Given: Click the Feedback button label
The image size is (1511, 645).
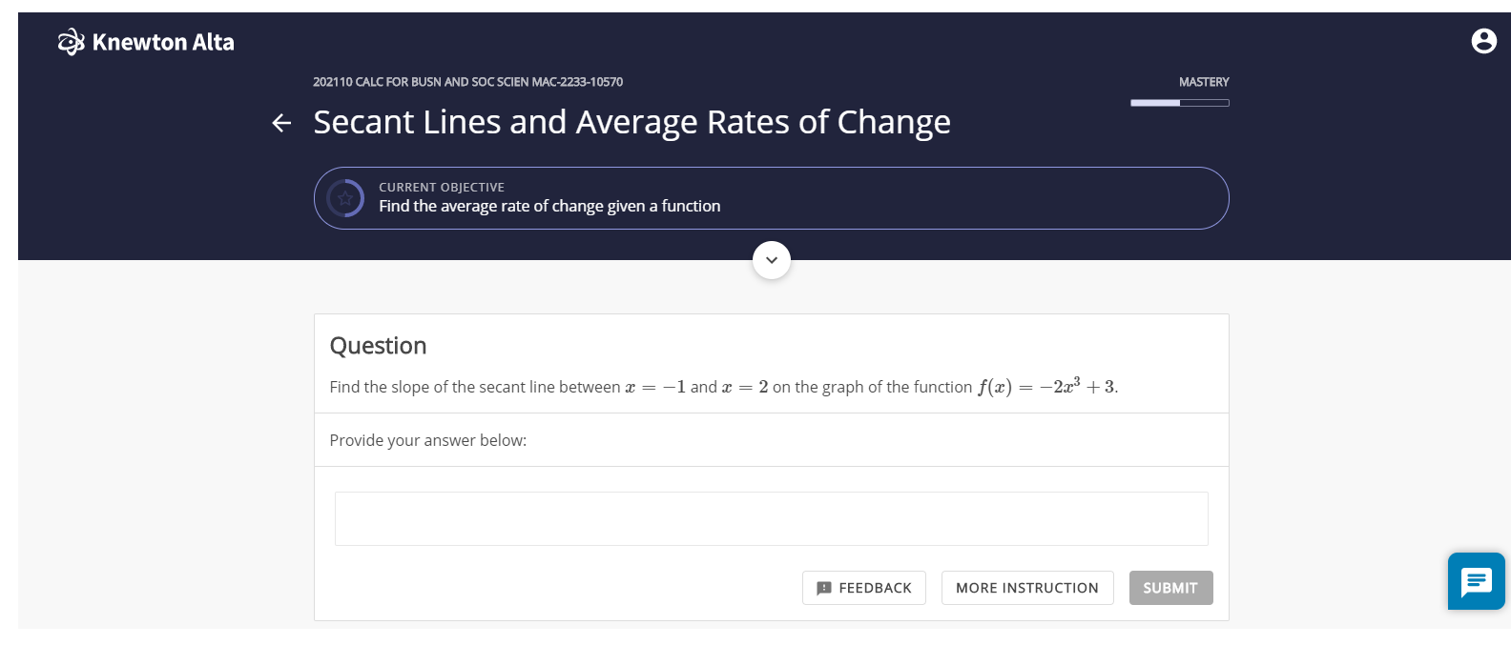Looking at the screenshot, I should 875,589.
